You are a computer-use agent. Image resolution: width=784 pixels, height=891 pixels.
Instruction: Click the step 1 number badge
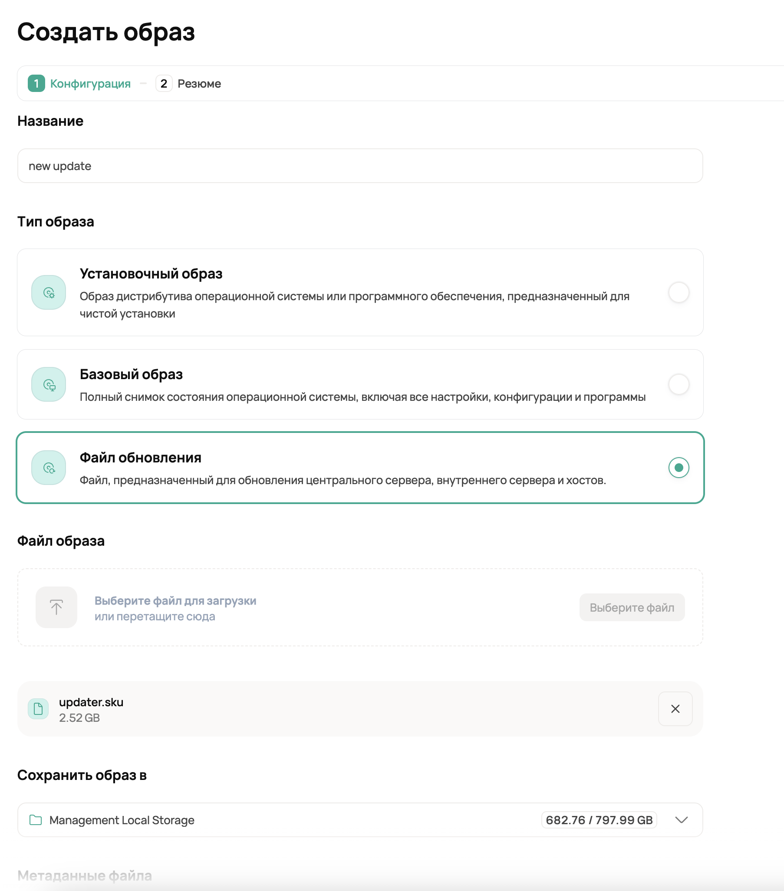coord(36,83)
